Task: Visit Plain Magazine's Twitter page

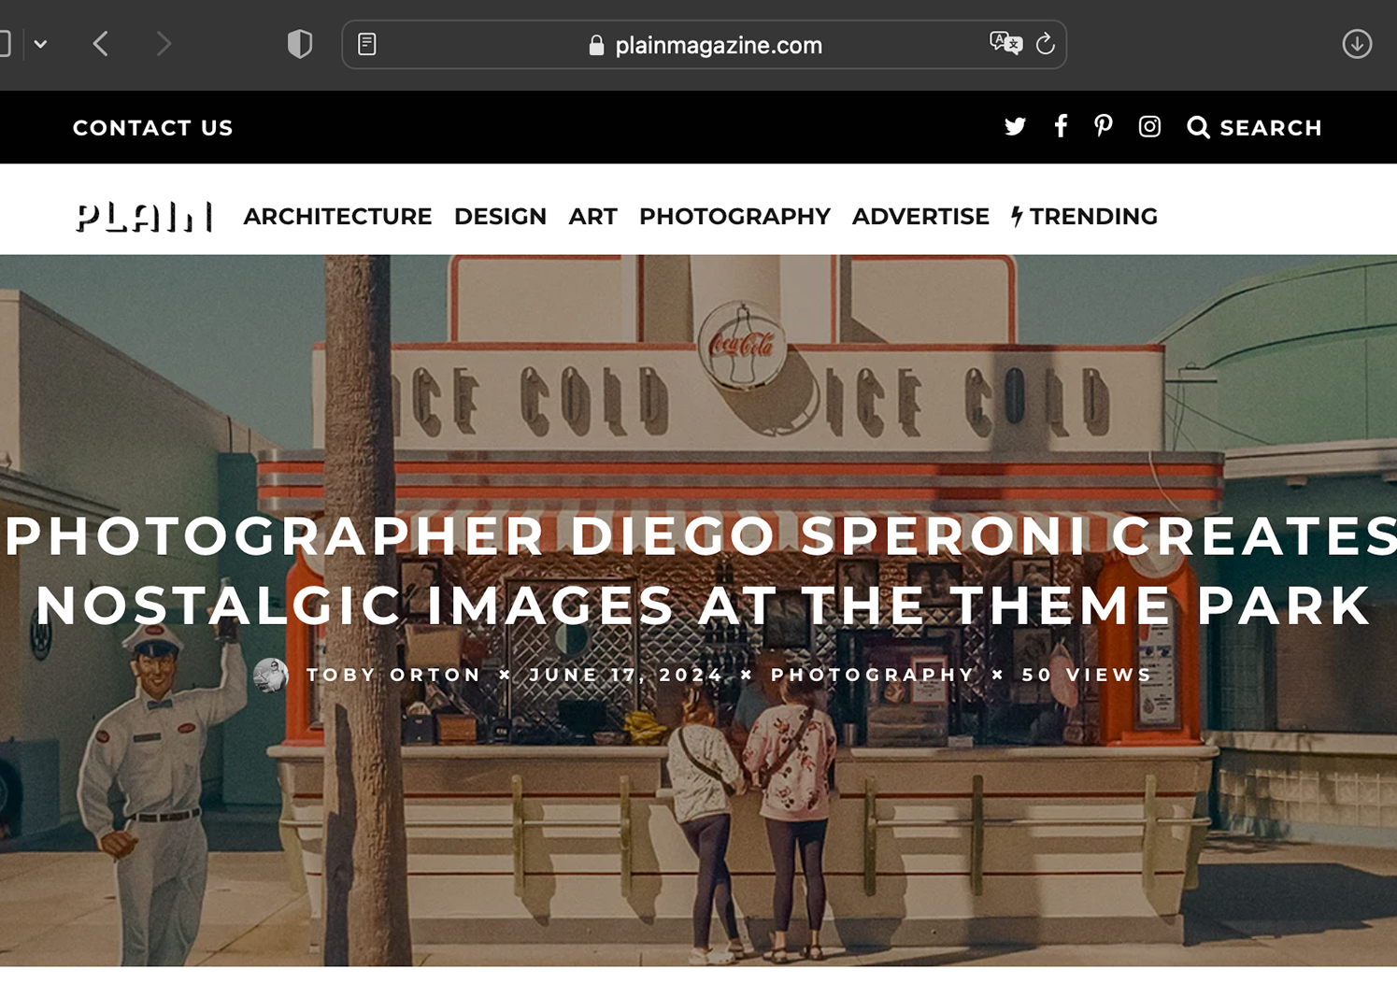Action: 1015,126
